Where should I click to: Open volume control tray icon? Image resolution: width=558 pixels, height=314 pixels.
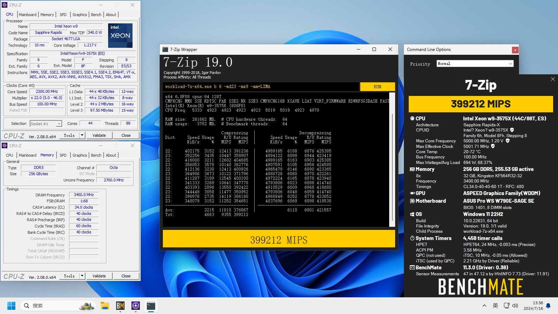515,306
